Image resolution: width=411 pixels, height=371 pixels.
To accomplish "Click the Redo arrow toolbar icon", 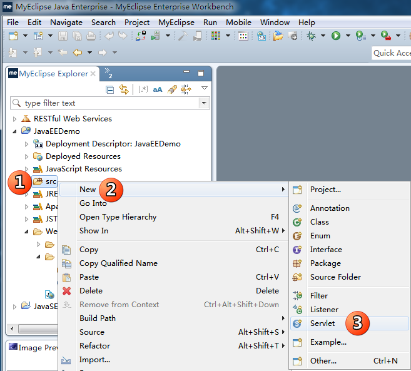I will click(123, 36).
